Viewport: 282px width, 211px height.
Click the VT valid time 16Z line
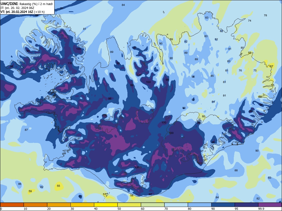tap(23, 12)
